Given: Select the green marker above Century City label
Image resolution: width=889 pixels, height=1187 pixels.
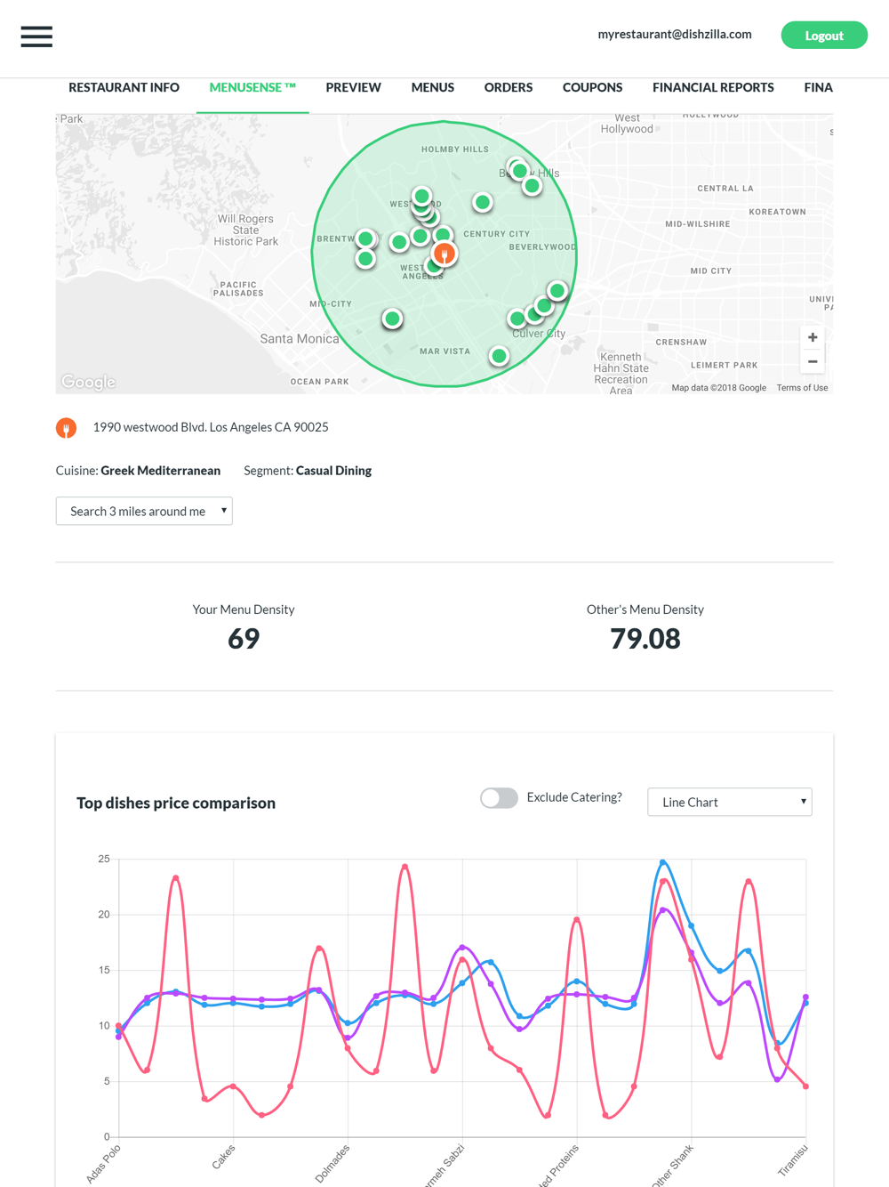Looking at the screenshot, I should tap(483, 203).
